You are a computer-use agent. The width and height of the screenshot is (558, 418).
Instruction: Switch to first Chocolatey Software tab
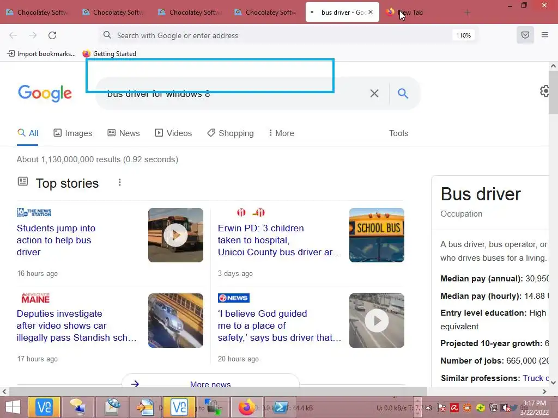pos(38,12)
